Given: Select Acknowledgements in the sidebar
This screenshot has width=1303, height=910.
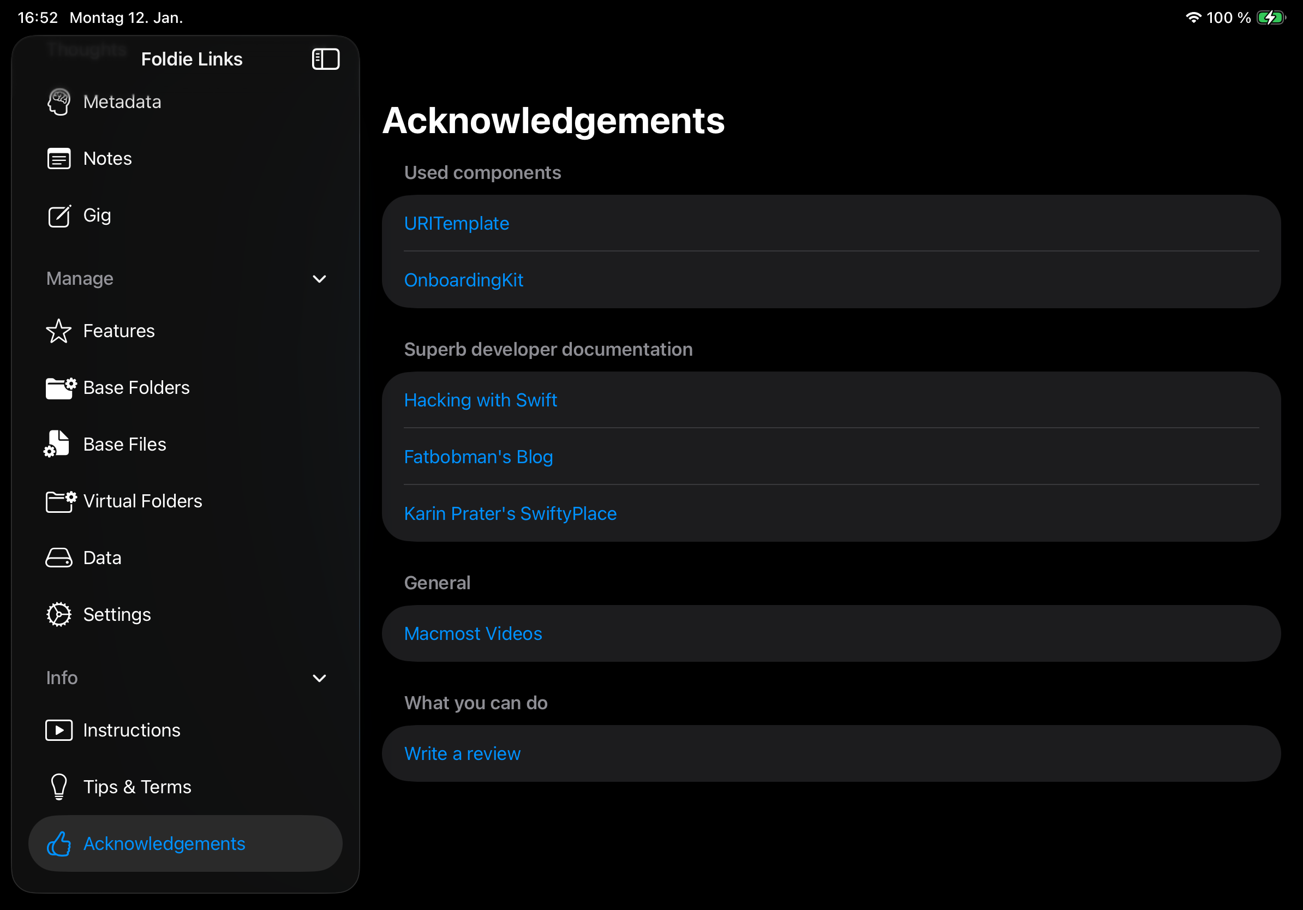Looking at the screenshot, I should point(165,843).
